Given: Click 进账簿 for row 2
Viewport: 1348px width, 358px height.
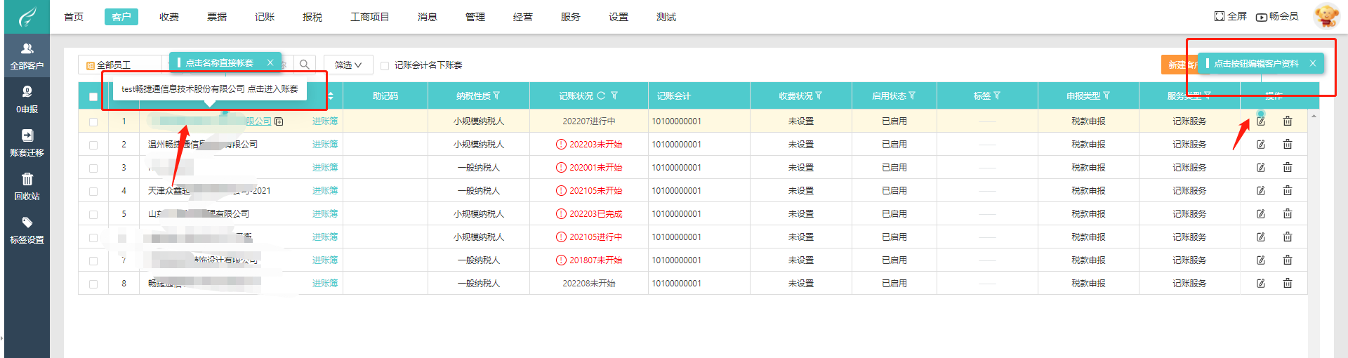Looking at the screenshot, I should (325, 145).
